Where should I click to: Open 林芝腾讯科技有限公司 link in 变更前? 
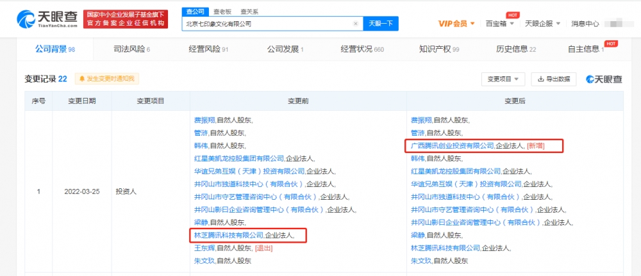228,235
